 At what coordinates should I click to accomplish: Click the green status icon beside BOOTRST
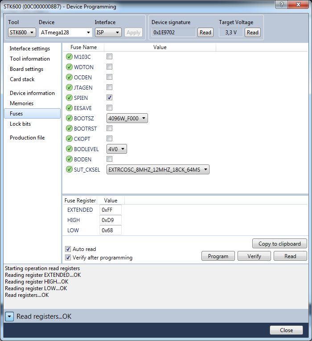tap(69, 128)
